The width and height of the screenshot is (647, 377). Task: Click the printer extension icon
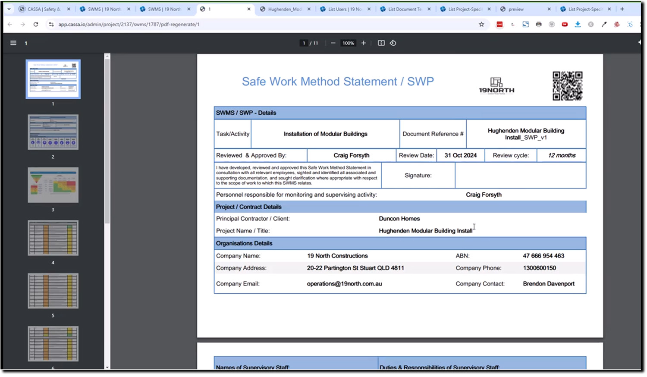(539, 25)
